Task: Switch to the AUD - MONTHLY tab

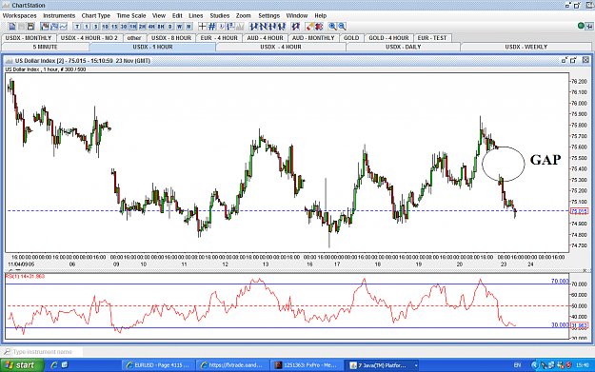Action: 313,38
